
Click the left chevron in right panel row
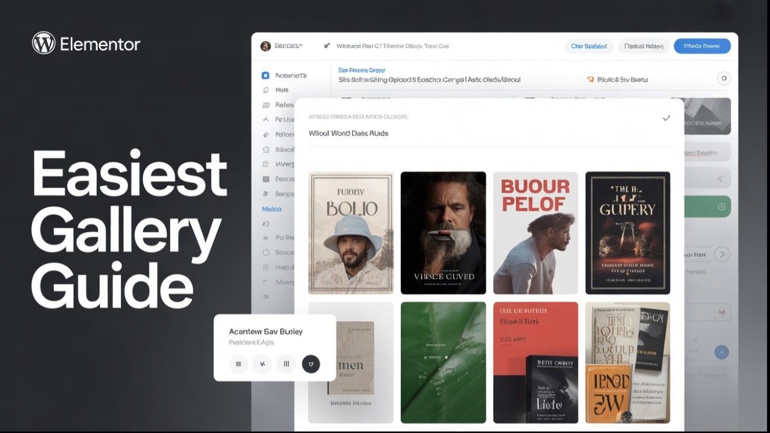(x=721, y=179)
